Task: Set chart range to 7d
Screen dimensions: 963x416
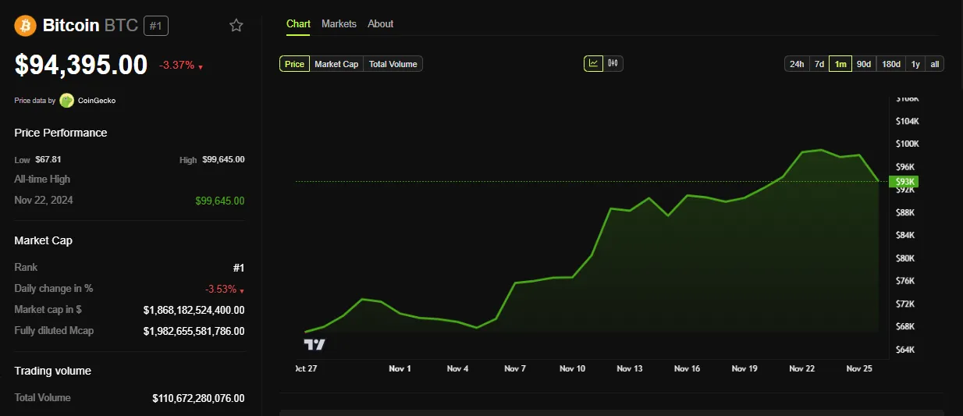Action: coord(819,64)
